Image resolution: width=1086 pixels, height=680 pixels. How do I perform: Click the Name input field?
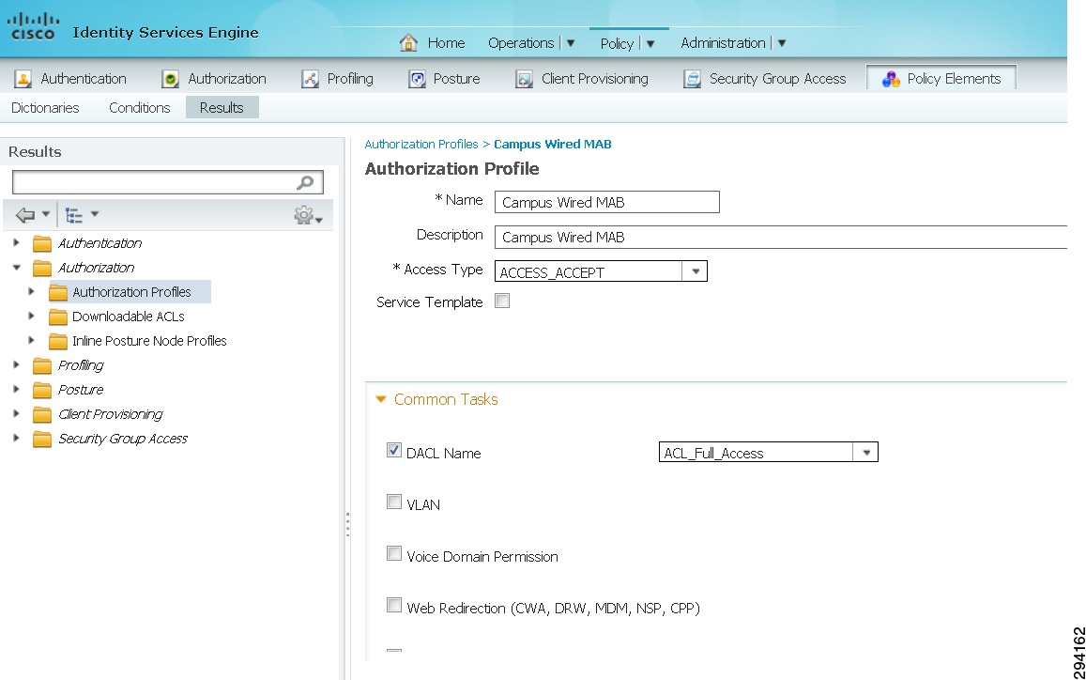(606, 202)
